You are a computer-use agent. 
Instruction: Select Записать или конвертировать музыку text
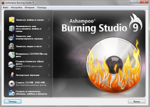point(29,37)
